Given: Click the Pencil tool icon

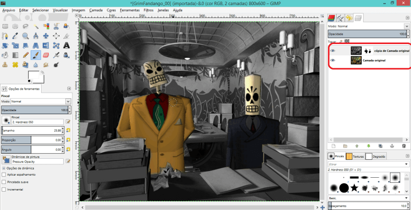Looking at the screenshot, I should 25,55.
